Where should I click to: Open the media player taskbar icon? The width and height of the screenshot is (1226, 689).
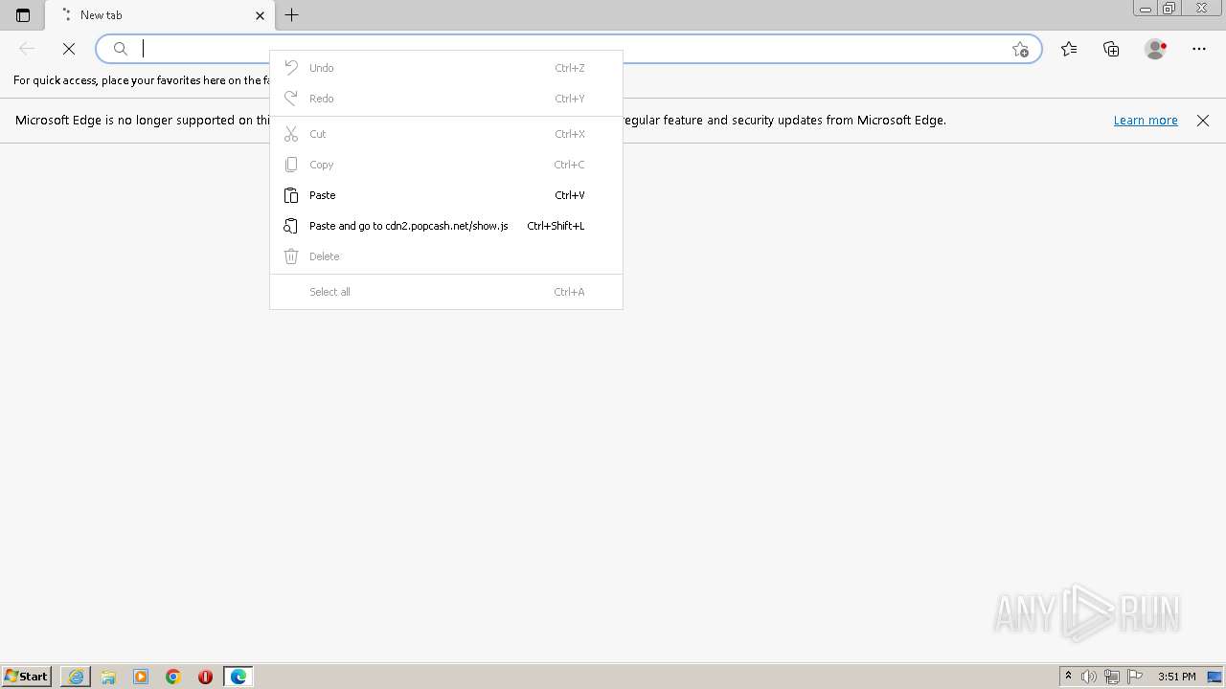(x=141, y=677)
